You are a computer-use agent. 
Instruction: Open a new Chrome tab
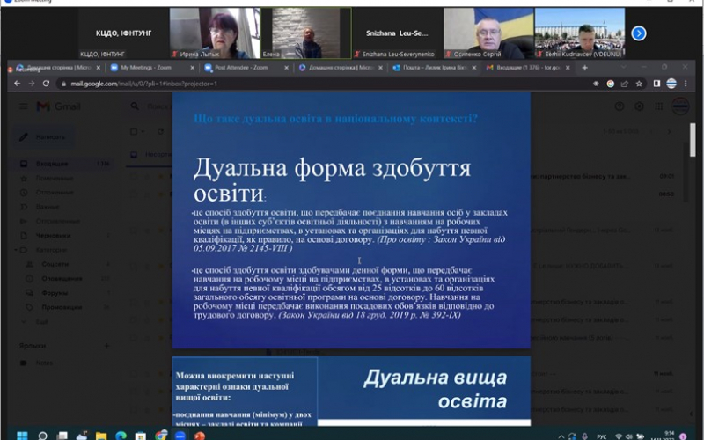pyautogui.click(x=584, y=68)
